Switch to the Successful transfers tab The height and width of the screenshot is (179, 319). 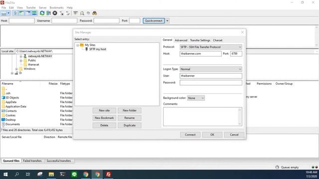coord(59,161)
